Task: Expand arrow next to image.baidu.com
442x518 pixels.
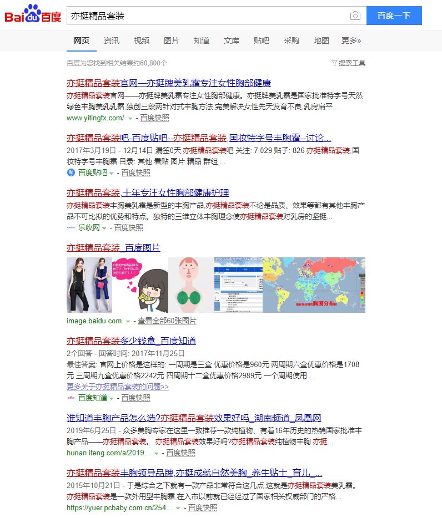Action: tap(128, 321)
